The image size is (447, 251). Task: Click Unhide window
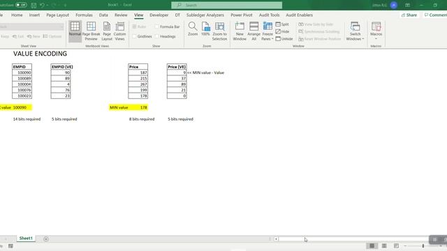point(284,39)
